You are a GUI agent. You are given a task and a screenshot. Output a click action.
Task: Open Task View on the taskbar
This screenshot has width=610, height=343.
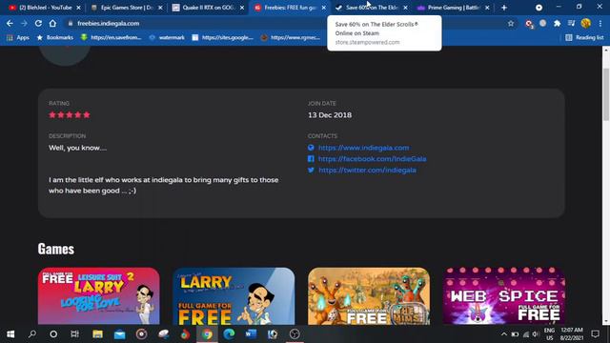[x=74, y=334]
